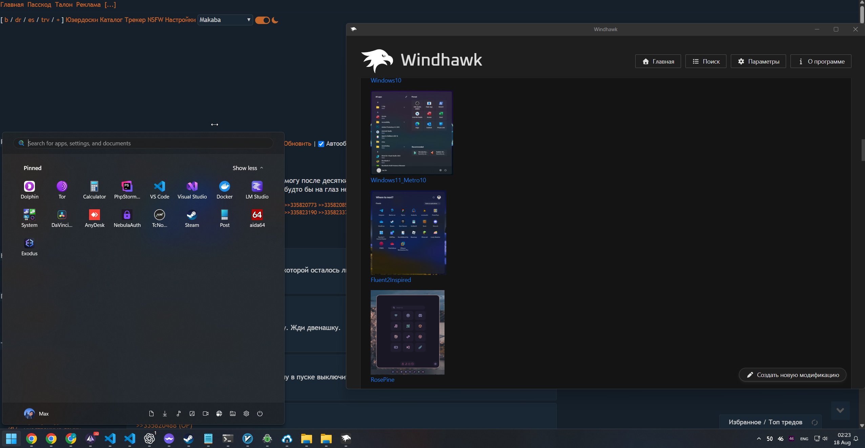Open the Настройки link on the webpage
This screenshot has height=448, width=865.
[x=180, y=20]
